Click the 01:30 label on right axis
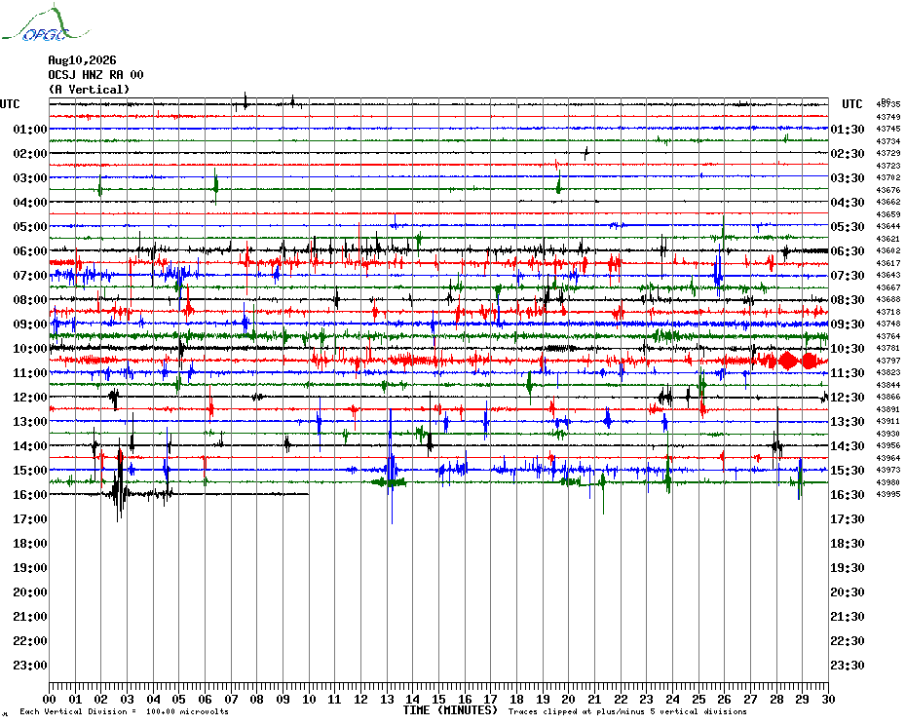Image resolution: width=906 pixels, height=725 pixels. tap(848, 129)
